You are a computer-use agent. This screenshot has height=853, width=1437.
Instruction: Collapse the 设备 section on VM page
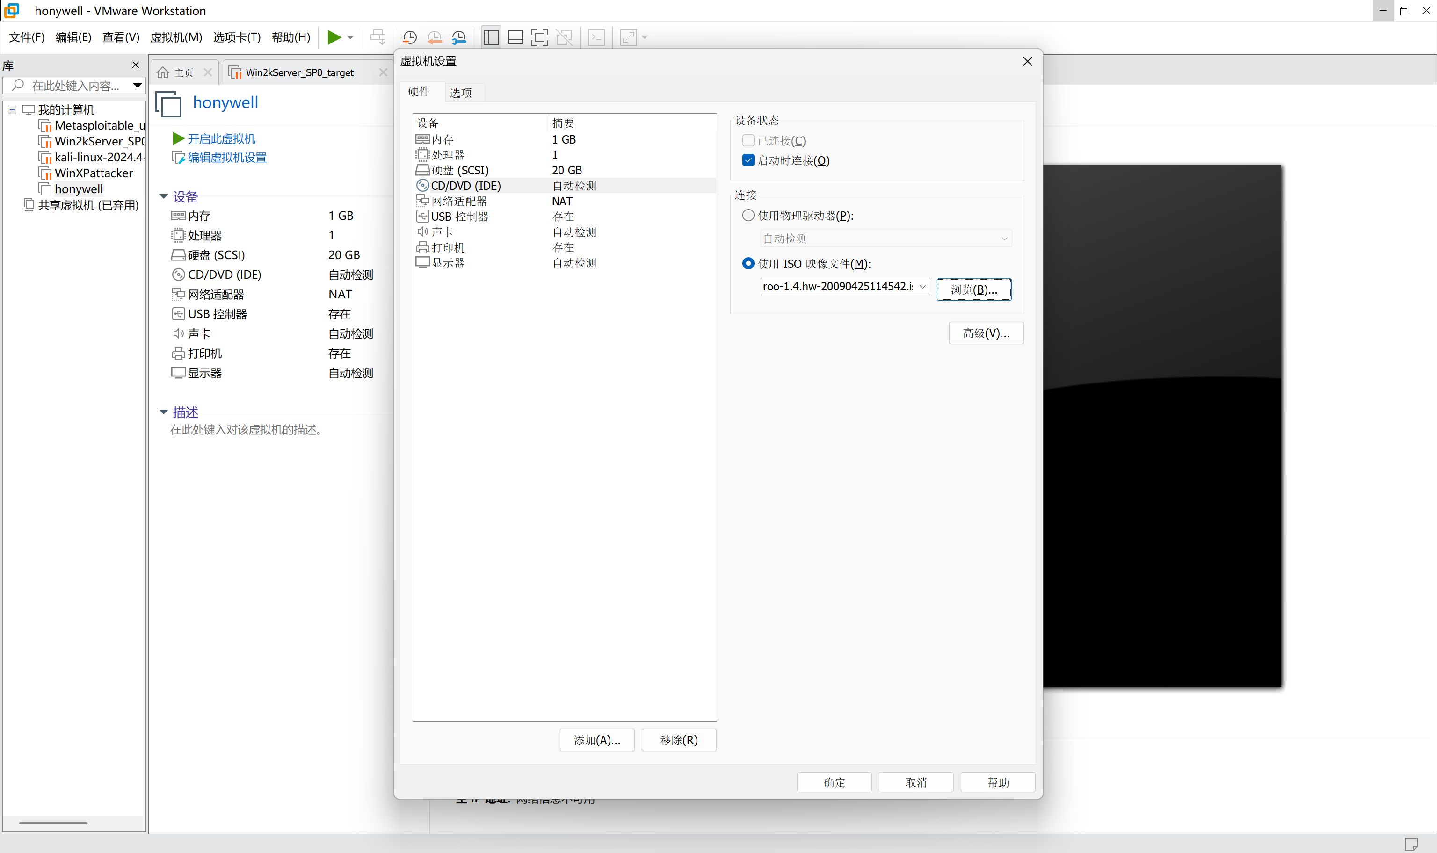164,196
